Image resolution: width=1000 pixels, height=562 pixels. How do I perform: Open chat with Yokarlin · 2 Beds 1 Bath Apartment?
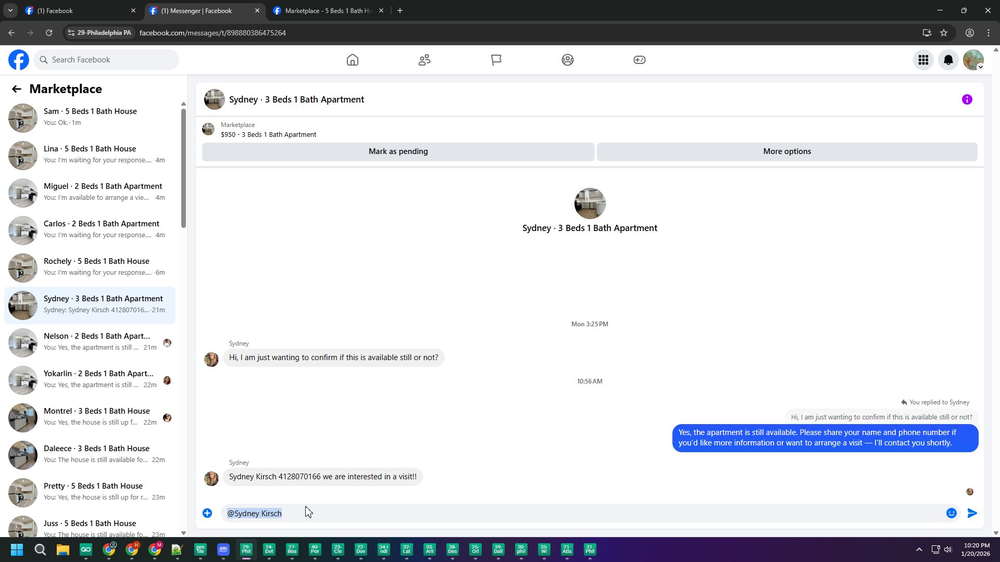tap(90, 380)
